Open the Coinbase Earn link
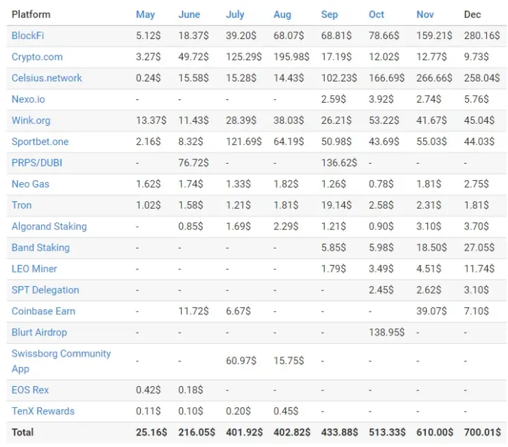 [x=43, y=311]
